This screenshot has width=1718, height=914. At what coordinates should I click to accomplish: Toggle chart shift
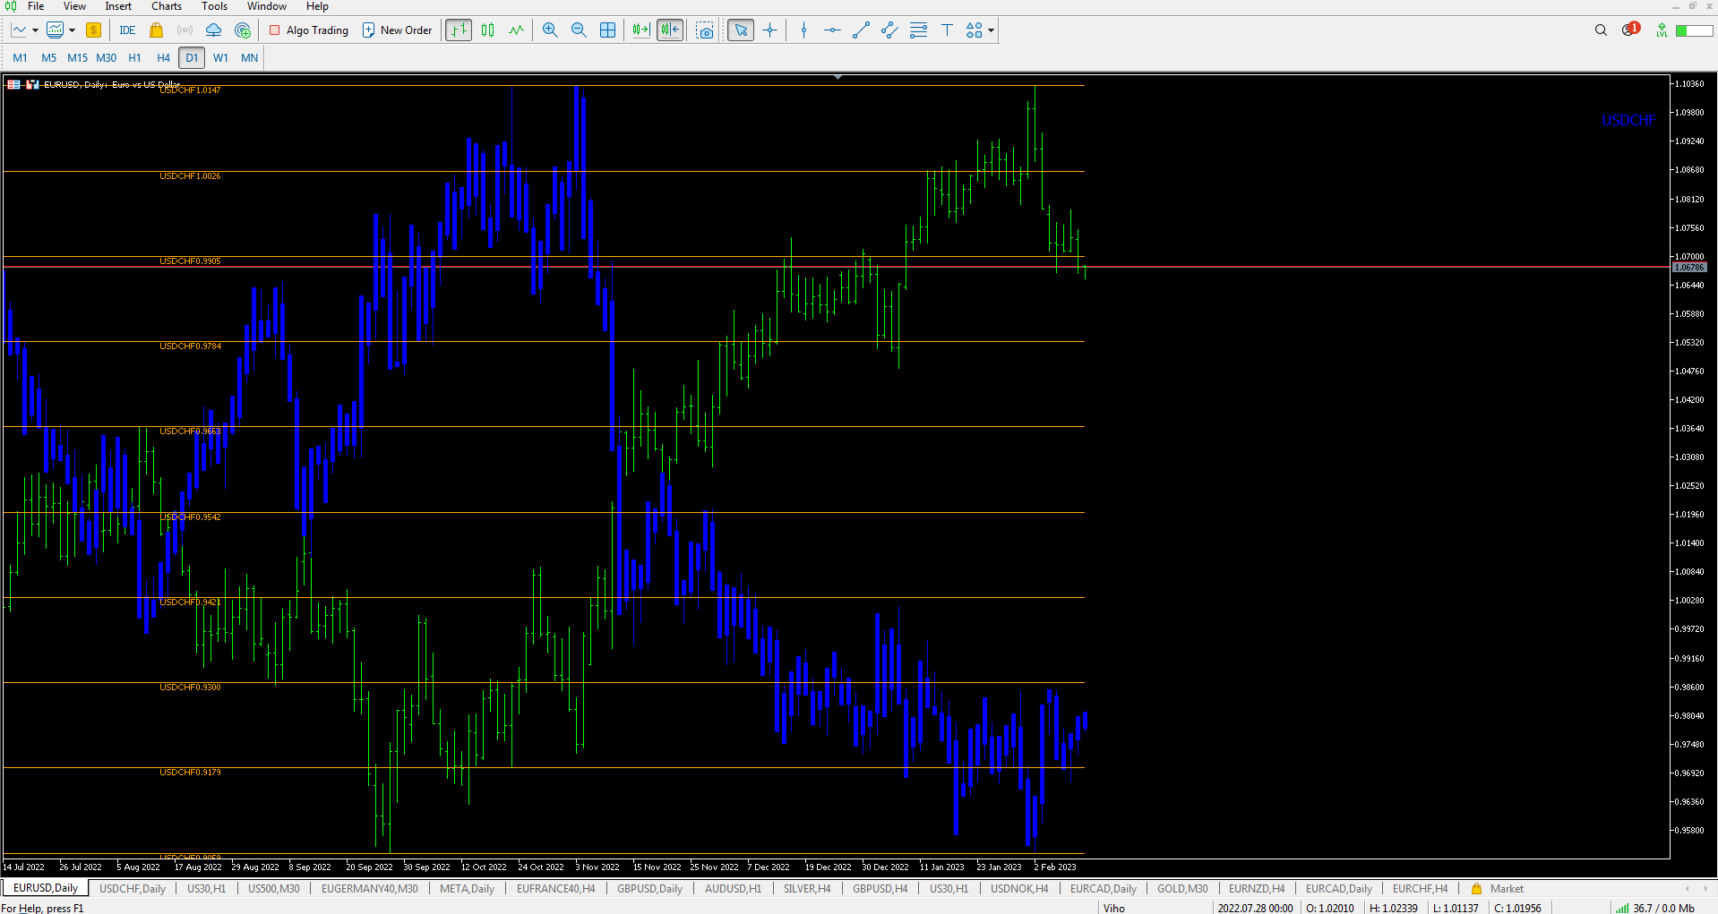point(670,30)
